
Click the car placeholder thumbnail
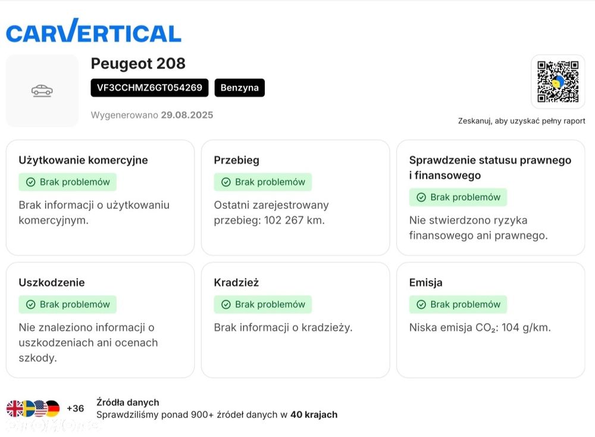click(x=42, y=90)
